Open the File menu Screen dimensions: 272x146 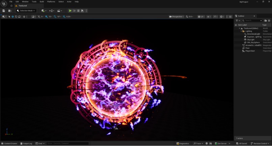[x=11, y=2]
